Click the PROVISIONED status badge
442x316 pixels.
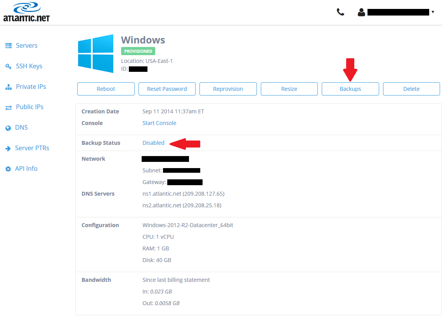(138, 51)
